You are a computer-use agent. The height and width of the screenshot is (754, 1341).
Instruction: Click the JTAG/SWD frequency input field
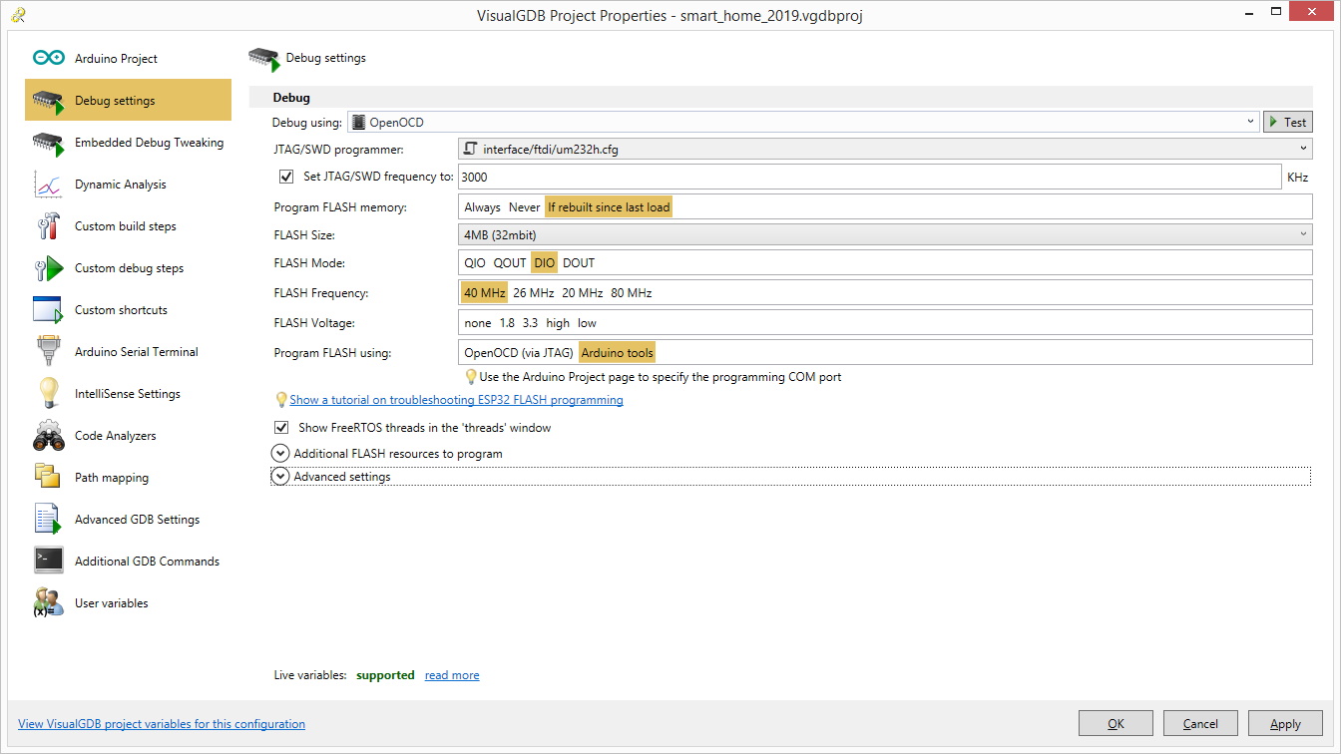click(x=868, y=177)
